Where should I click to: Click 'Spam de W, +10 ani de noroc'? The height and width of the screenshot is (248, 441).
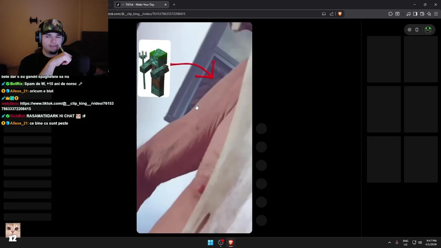pos(51,84)
